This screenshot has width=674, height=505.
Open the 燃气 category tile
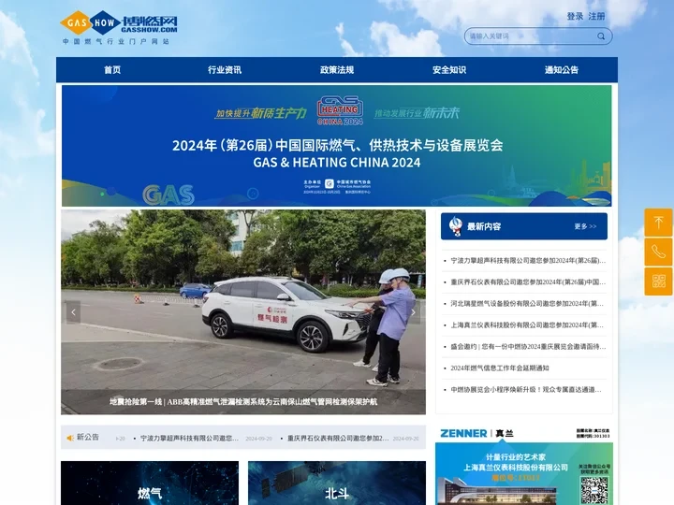150,483
